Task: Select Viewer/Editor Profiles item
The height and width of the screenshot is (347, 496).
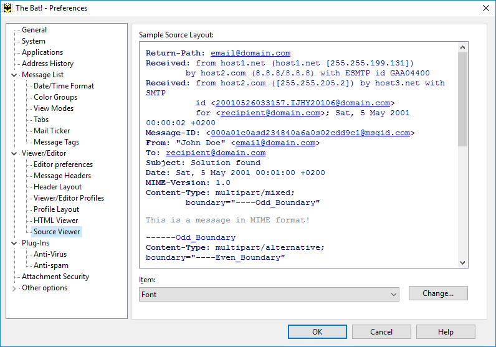Action: [69, 198]
